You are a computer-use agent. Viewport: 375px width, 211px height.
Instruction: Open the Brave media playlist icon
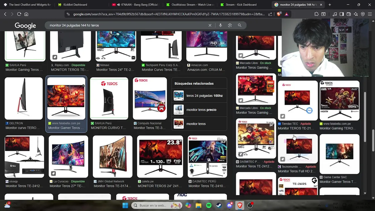[x=335, y=14]
